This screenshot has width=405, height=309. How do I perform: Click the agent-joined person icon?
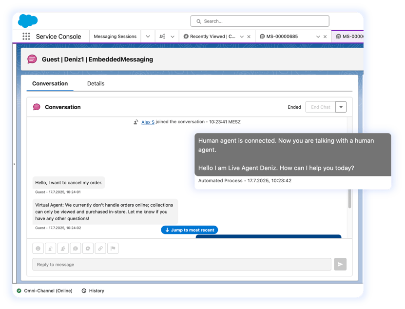136,122
